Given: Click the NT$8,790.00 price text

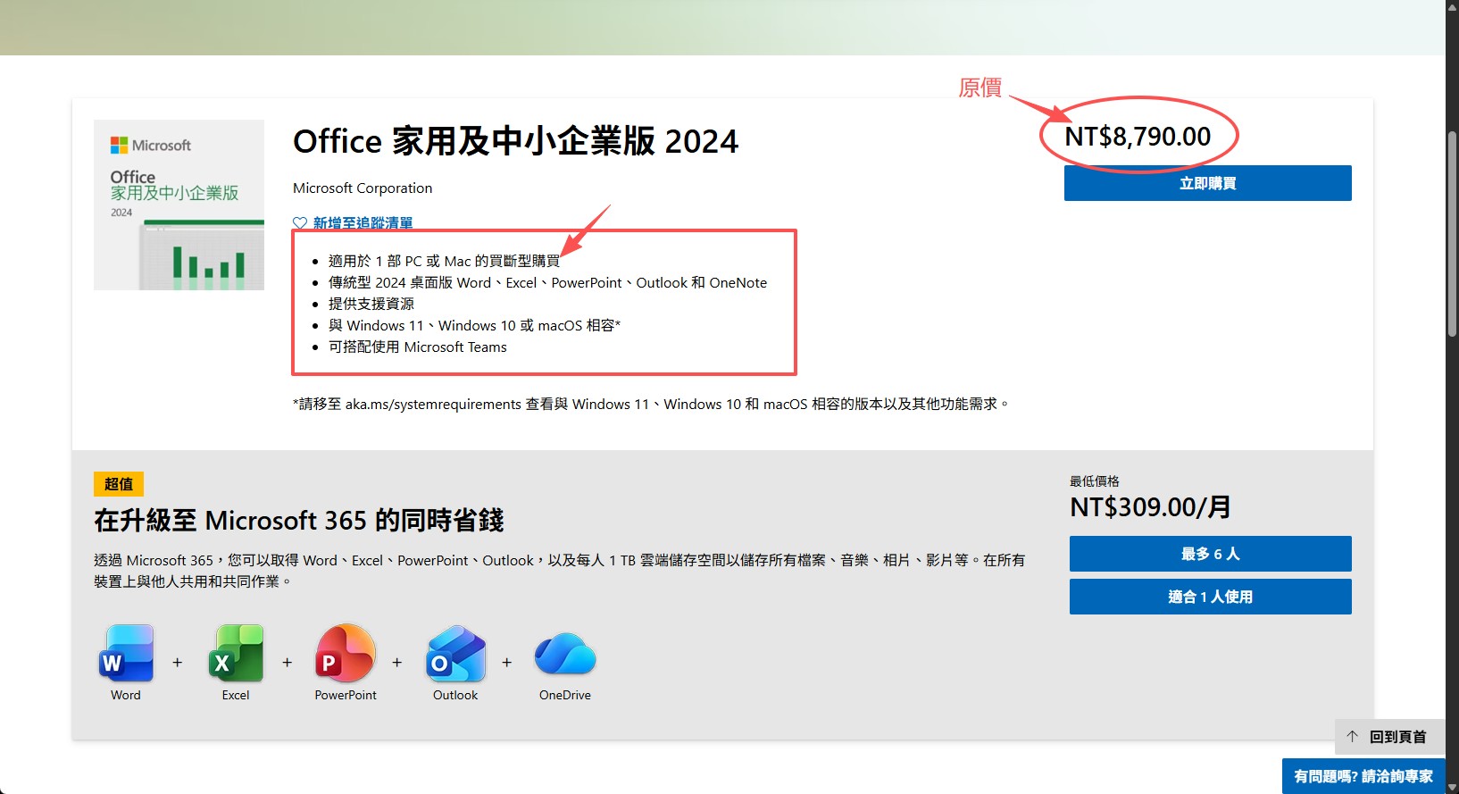Looking at the screenshot, I should (x=1138, y=137).
